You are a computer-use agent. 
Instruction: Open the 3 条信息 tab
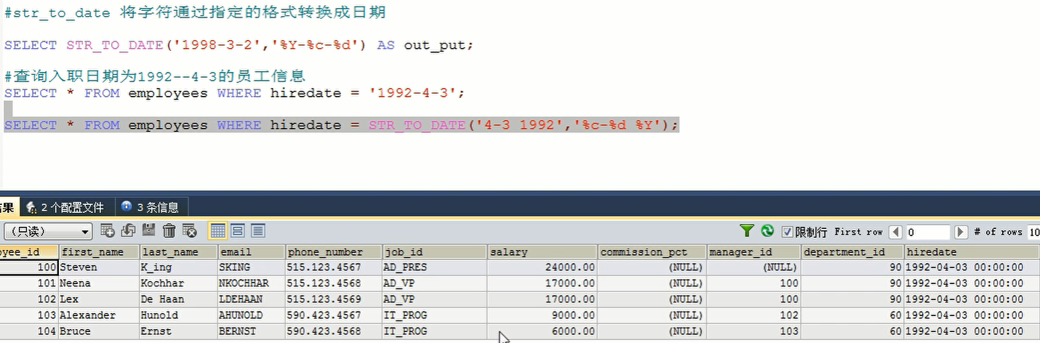[151, 207]
